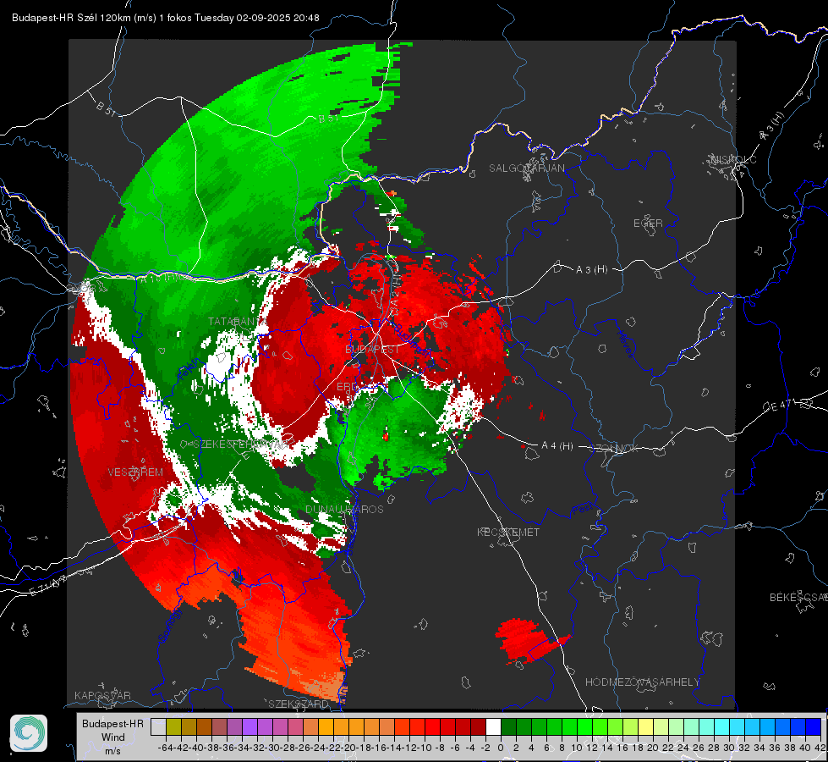This screenshot has height=762, width=828.
Task: Click the VESZPREM city label
Action: pyautogui.click(x=135, y=472)
